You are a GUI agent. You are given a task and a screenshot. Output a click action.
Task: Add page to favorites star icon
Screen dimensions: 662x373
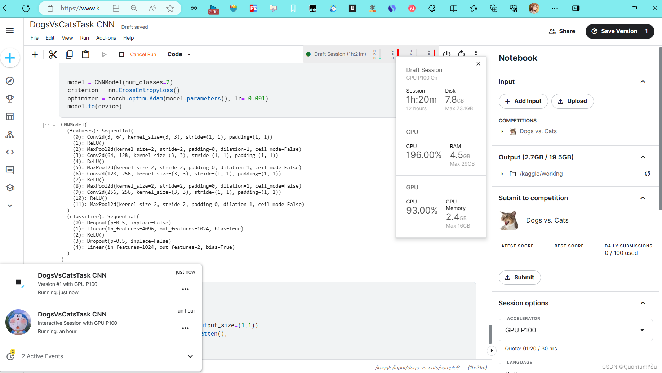[170, 8]
